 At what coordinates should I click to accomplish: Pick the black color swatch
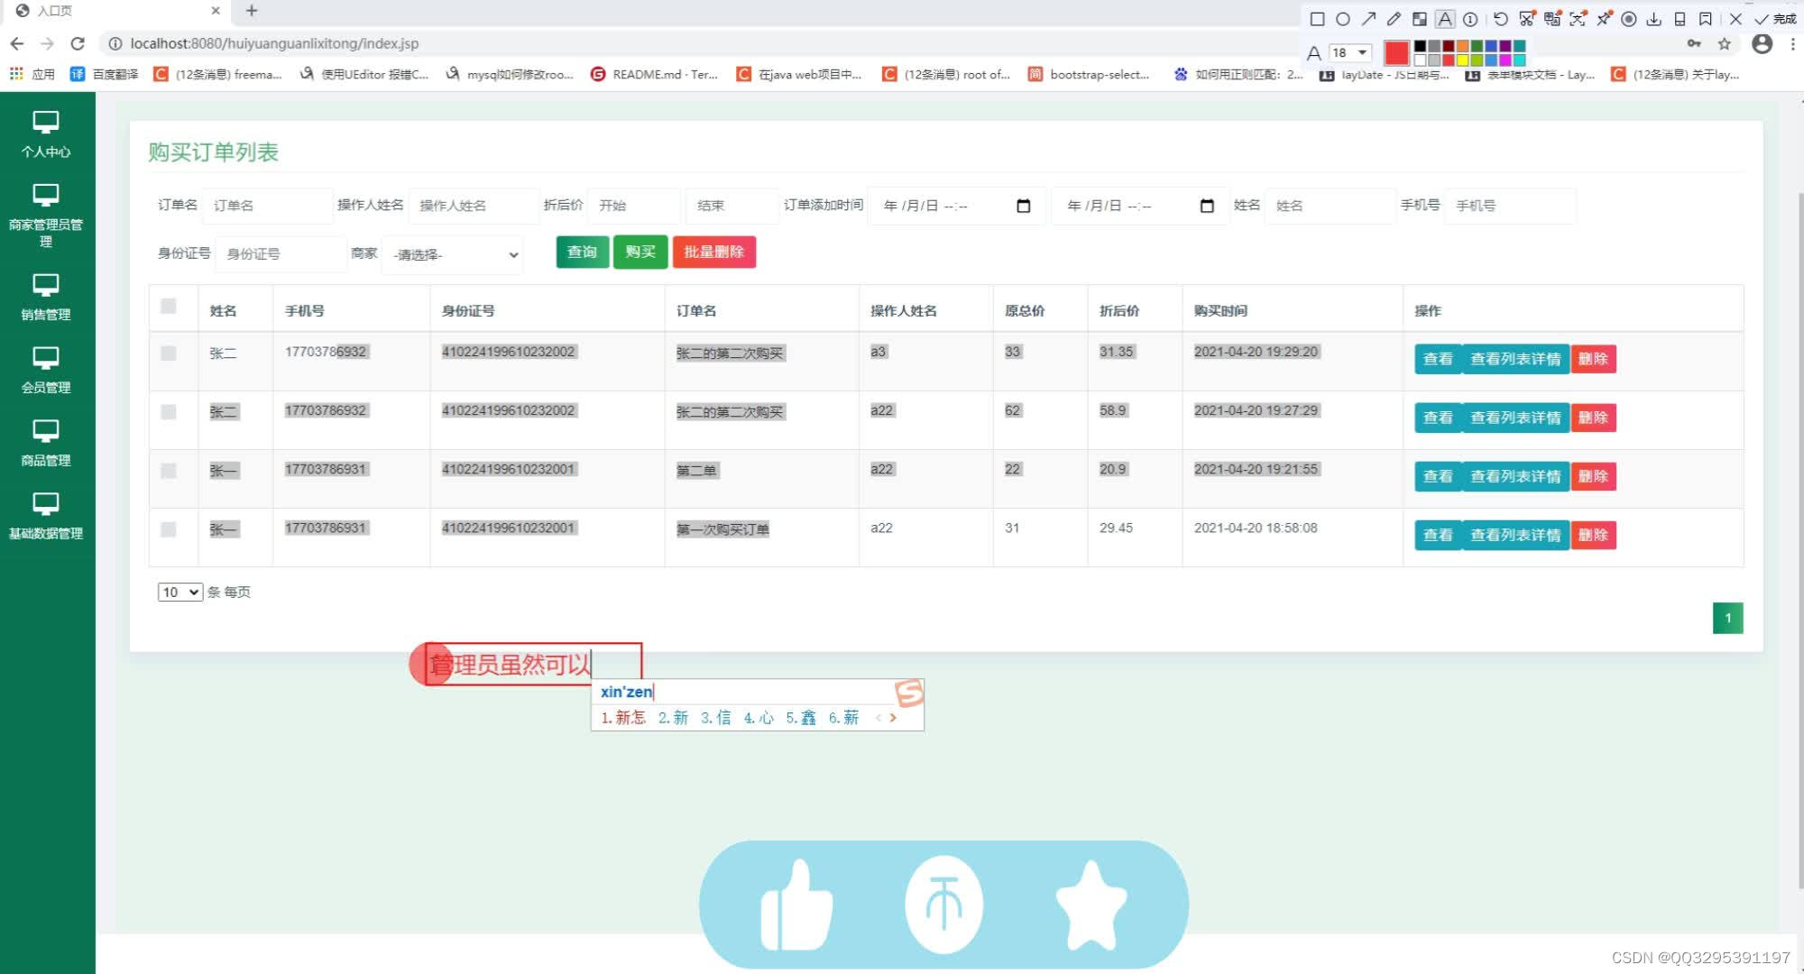coord(1420,46)
